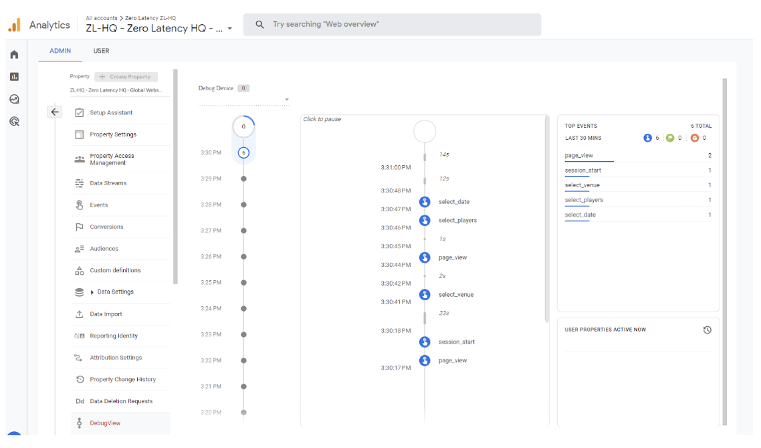Image resolution: width=761 pixels, height=448 pixels.
Task: Click the seconds stream panel scrollbar
Action: (547, 219)
